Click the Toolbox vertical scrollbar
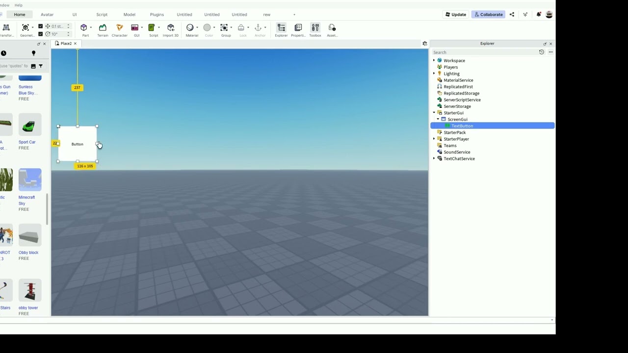 pos(48,209)
